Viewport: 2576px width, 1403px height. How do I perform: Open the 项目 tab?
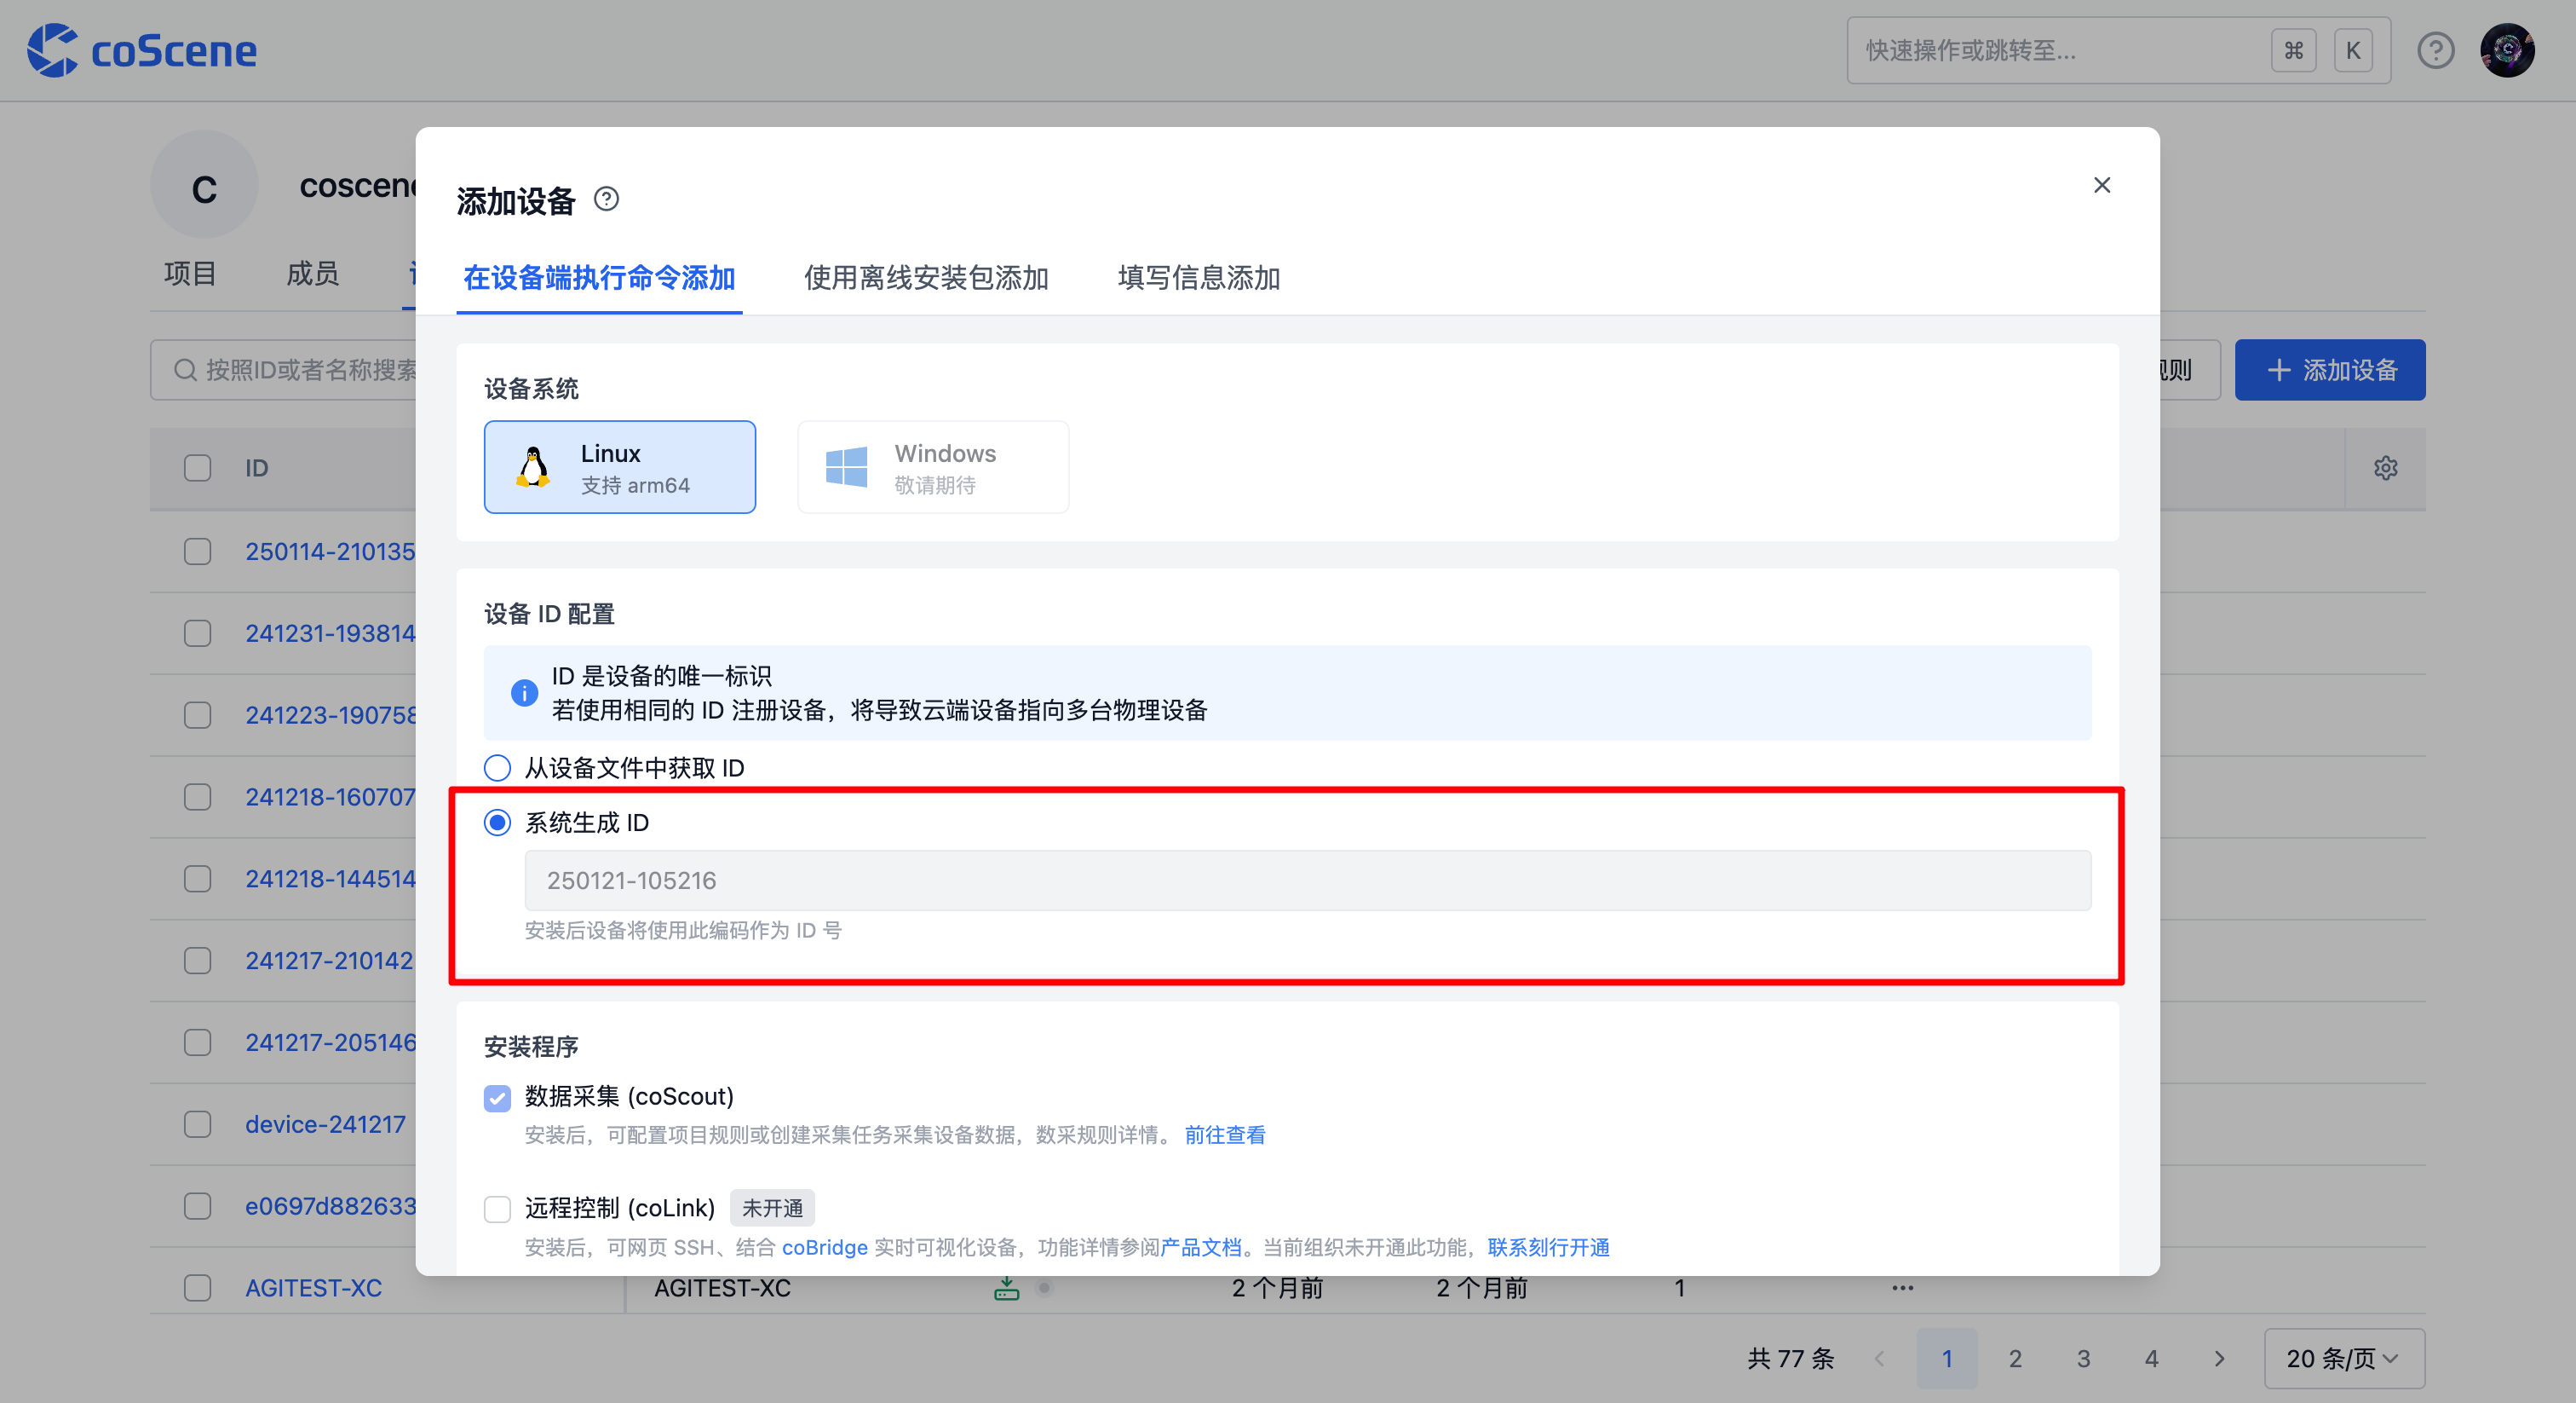pyautogui.click(x=190, y=274)
